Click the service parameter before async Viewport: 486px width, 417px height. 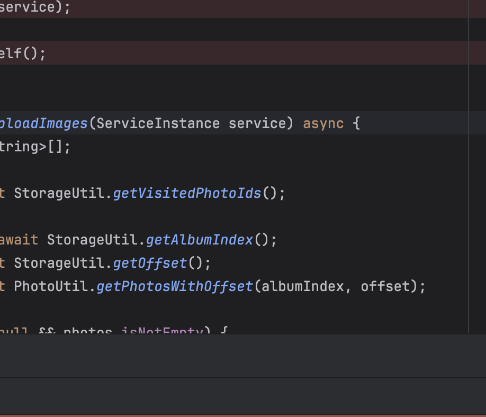[x=257, y=124]
